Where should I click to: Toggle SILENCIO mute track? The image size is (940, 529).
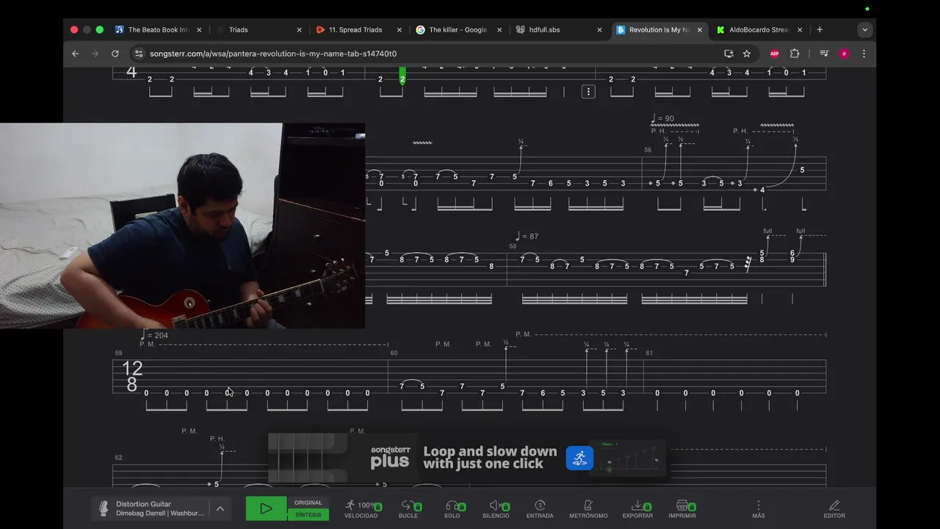pyautogui.click(x=496, y=509)
